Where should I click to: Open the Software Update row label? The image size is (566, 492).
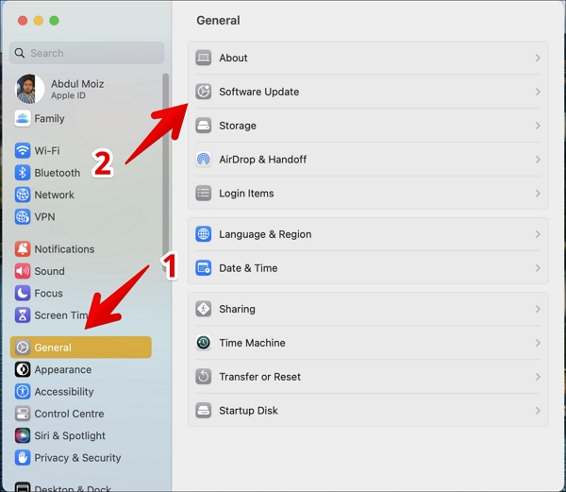tap(258, 92)
